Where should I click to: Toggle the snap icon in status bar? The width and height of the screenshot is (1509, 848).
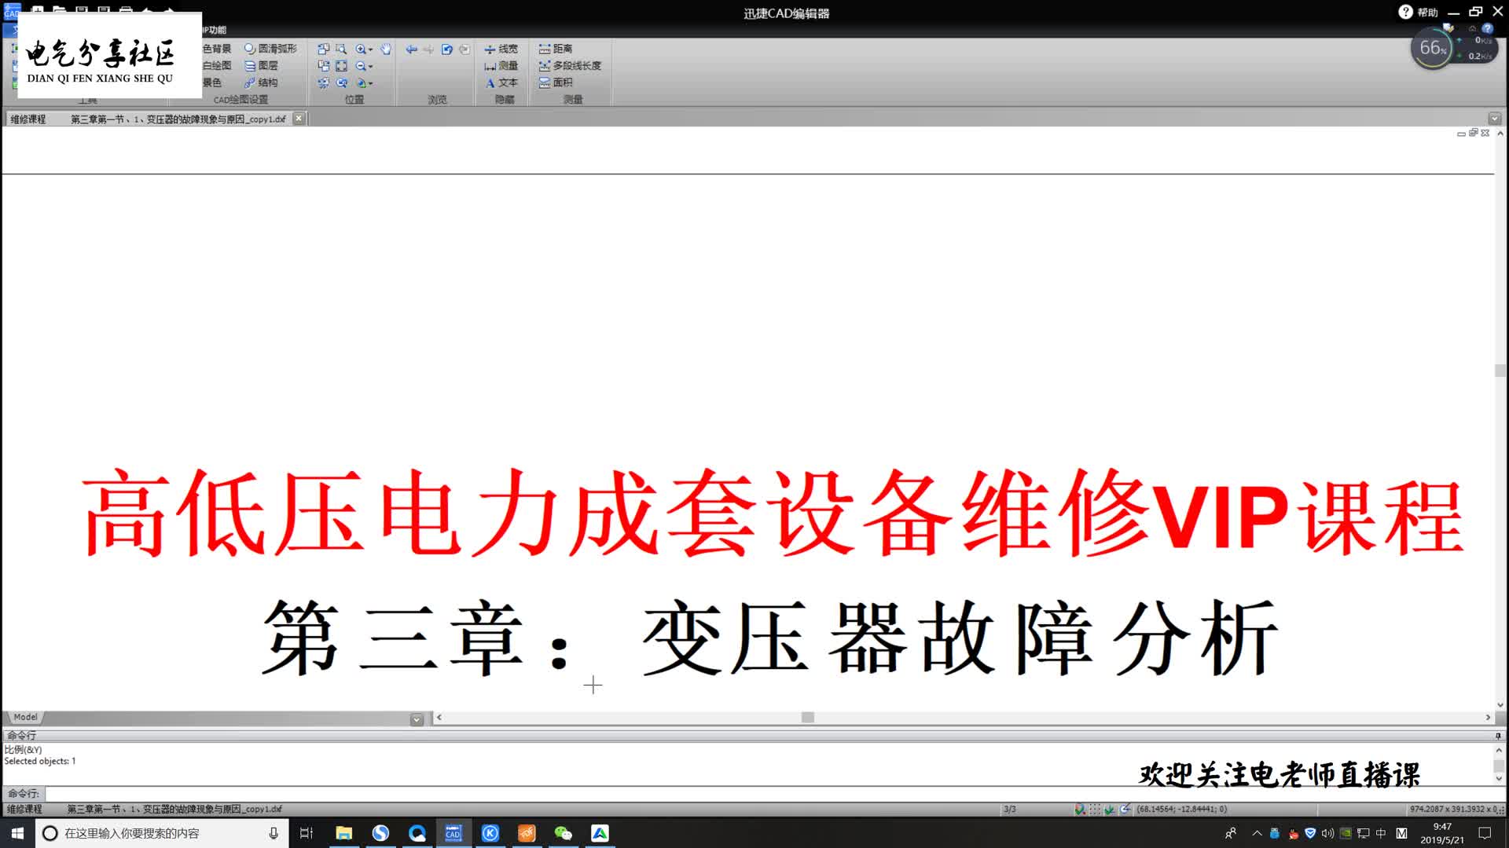1080,809
